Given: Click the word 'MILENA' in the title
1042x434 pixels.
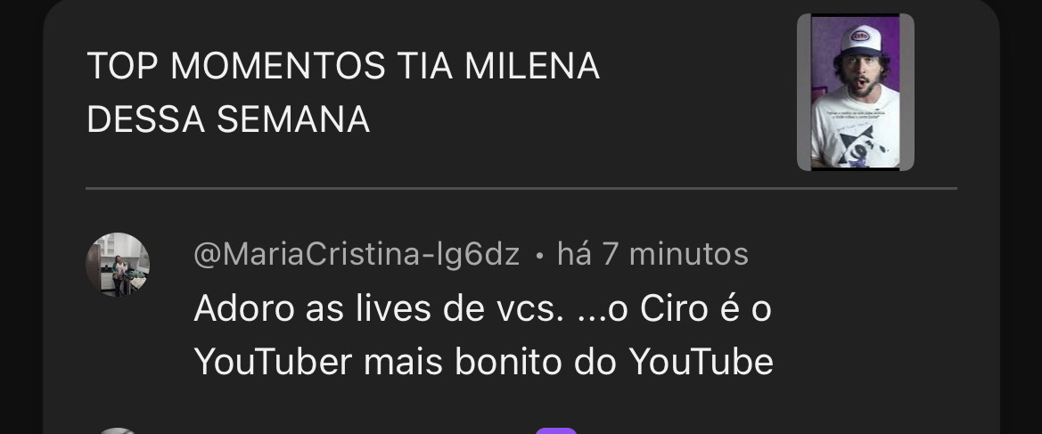Looking at the screenshot, I should [531, 66].
